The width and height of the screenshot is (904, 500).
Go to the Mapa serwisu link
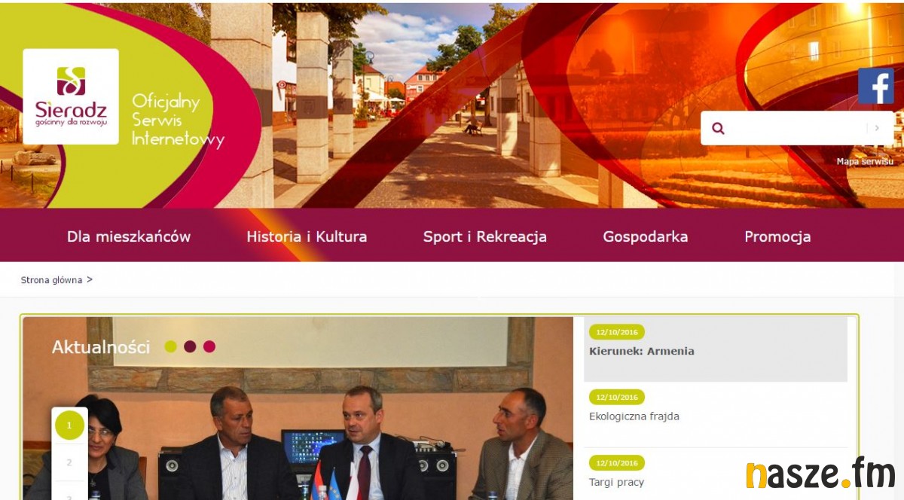[x=865, y=161]
